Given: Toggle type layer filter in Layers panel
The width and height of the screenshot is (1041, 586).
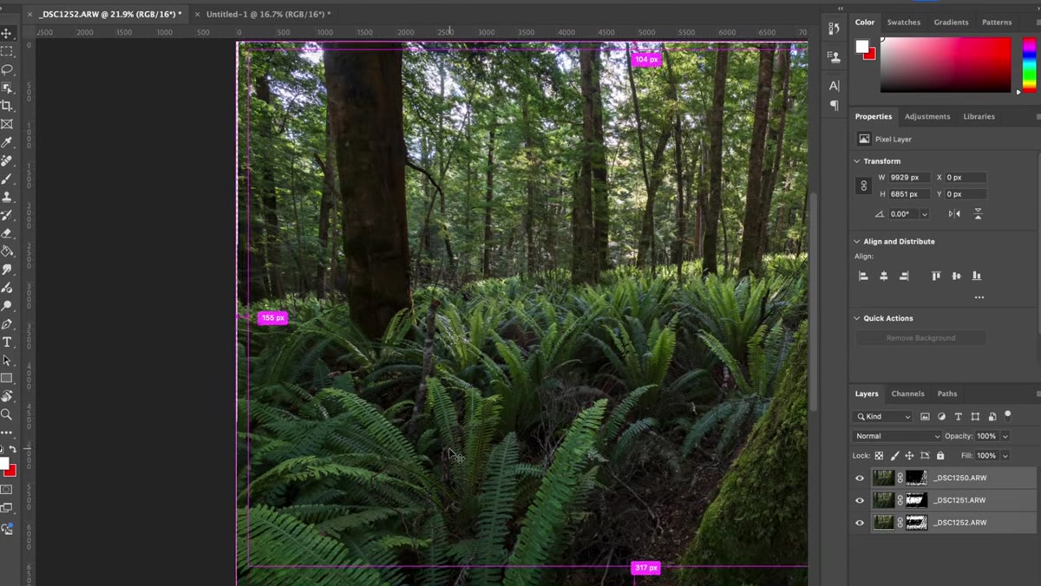Looking at the screenshot, I should coord(958,417).
